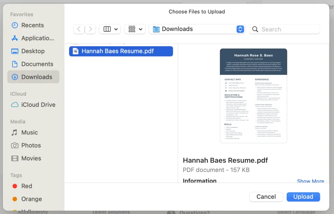Open the view options dropdown chevron
Image resolution: width=334 pixels, height=214 pixels.
tap(116, 29)
